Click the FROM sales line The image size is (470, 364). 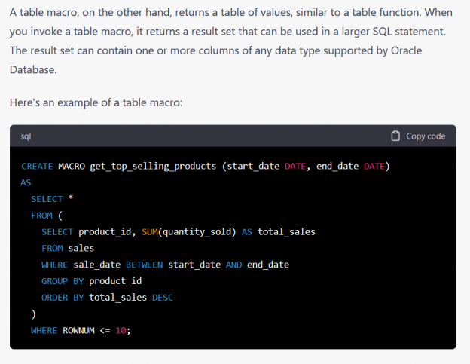(x=68, y=248)
